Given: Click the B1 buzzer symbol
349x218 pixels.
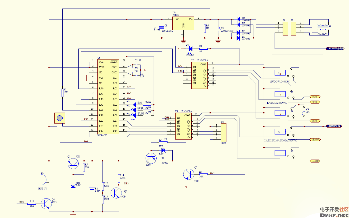Looking at the screenshot, I should pyautogui.click(x=43, y=180).
